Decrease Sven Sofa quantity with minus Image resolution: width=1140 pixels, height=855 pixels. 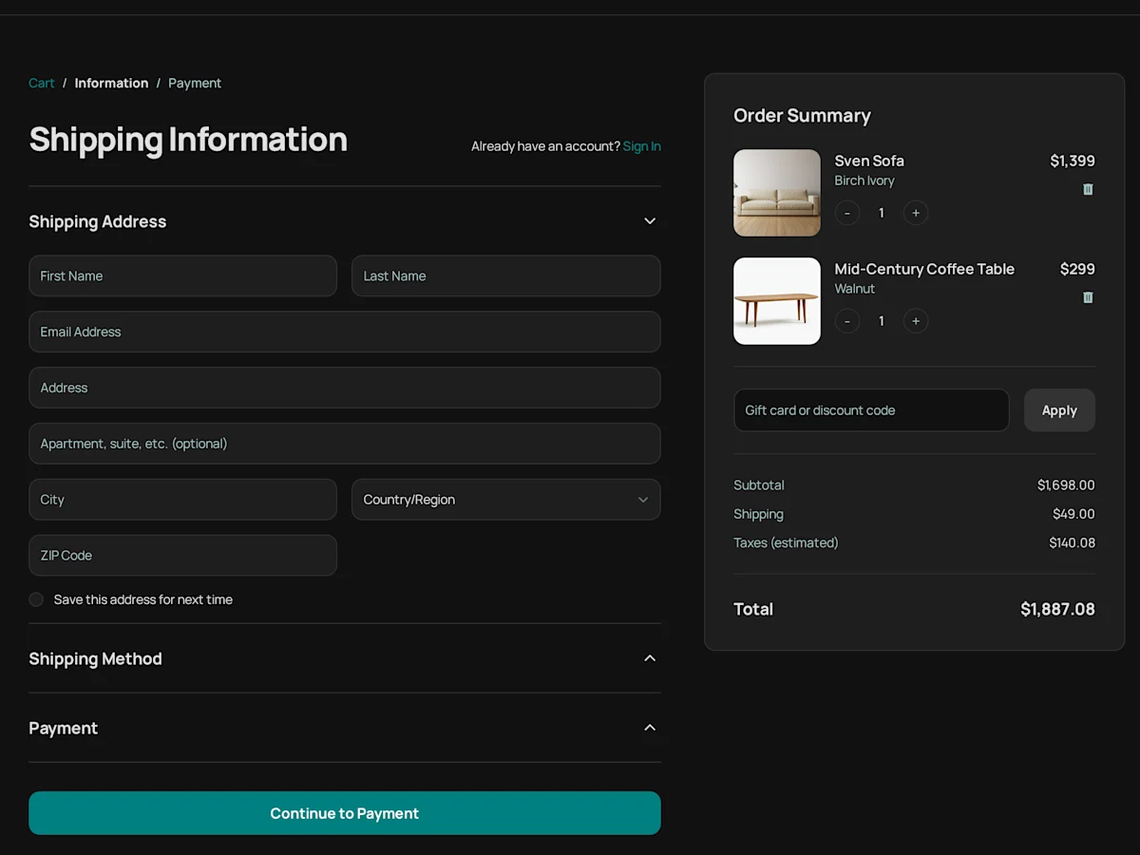point(847,213)
